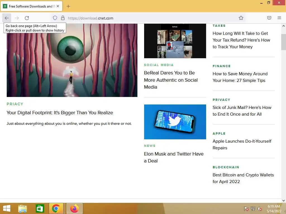Viewport: 286px width, 214px height.
Task: Open Firefox application menu
Action: (x=279, y=18)
